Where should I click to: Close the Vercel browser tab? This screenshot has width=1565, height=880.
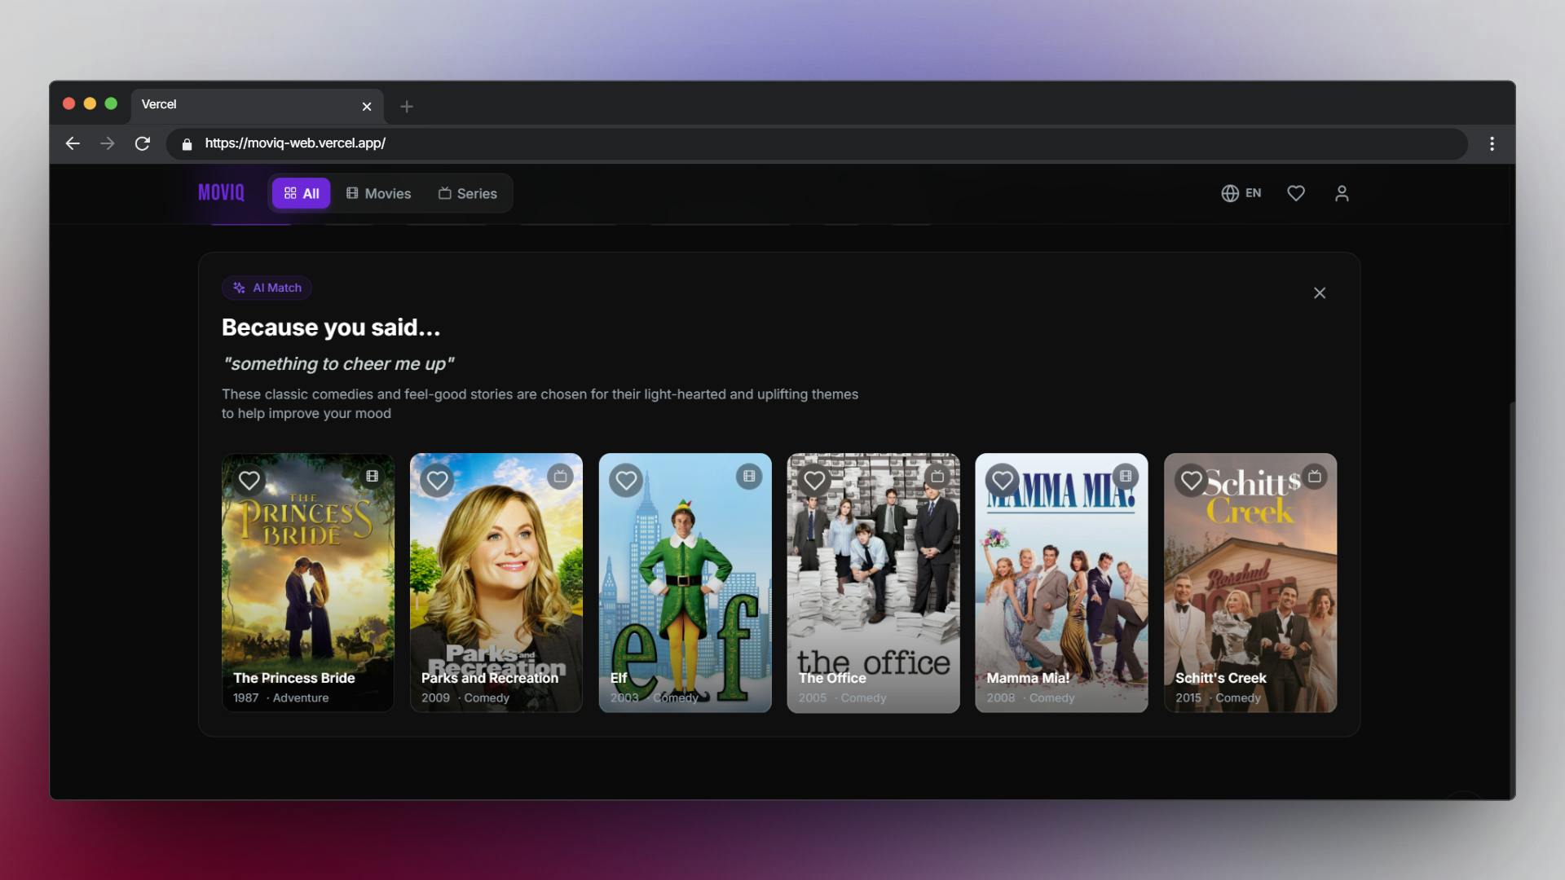tap(367, 106)
